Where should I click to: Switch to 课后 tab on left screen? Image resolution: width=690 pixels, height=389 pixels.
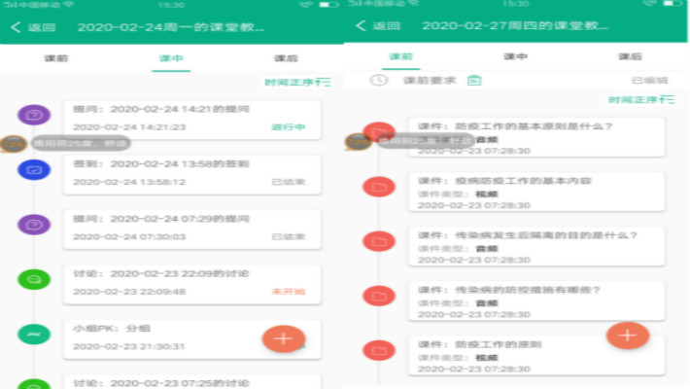click(286, 58)
